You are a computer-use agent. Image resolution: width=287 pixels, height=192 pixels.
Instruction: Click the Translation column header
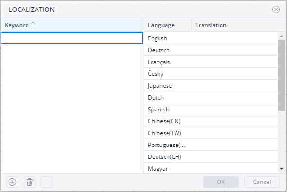pos(238,25)
